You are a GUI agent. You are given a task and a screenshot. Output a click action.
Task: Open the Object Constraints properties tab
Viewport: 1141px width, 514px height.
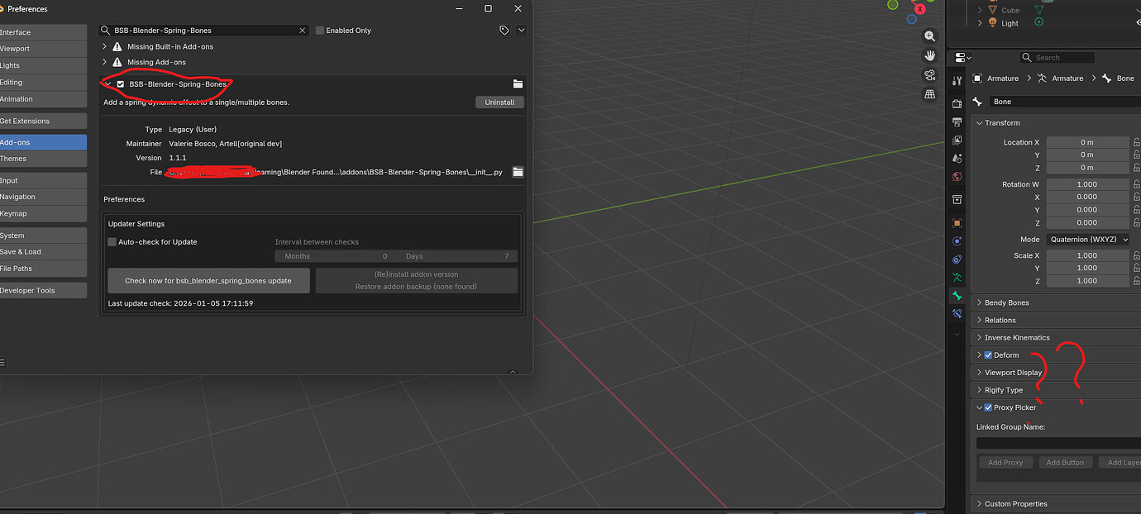[x=957, y=259]
